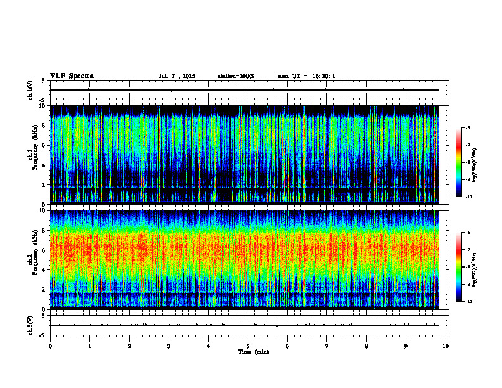Pick the ch.2 spectrogram color bar
The image size is (502, 388).
[458, 267]
